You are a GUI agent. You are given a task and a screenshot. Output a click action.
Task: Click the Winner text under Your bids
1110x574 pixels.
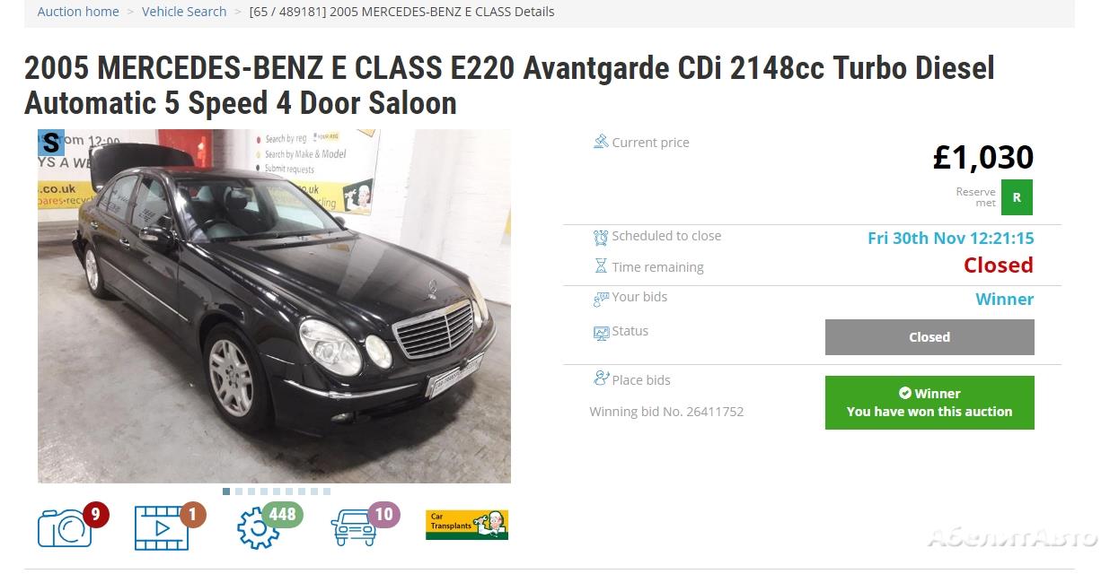click(1004, 300)
